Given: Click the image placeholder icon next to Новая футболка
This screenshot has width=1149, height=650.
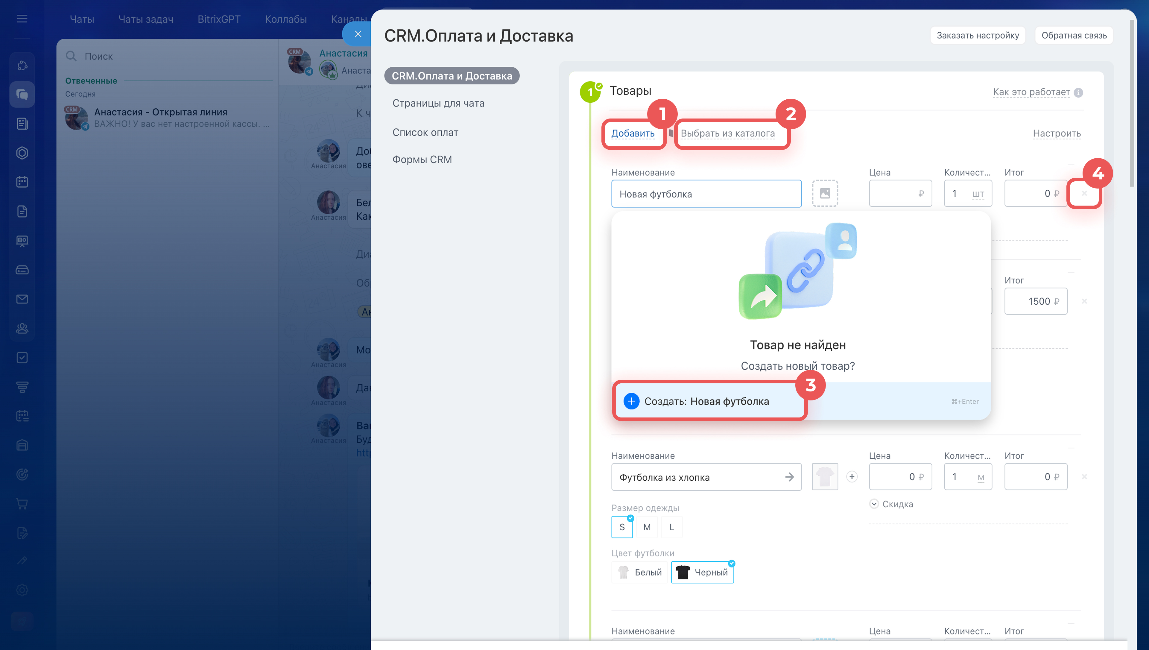Looking at the screenshot, I should pyautogui.click(x=825, y=193).
